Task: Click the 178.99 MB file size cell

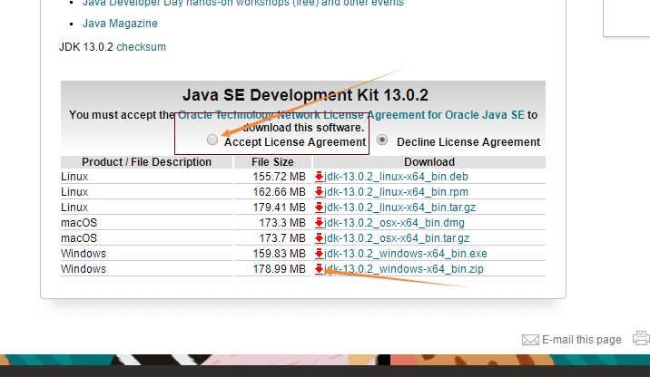Action: click(x=279, y=269)
